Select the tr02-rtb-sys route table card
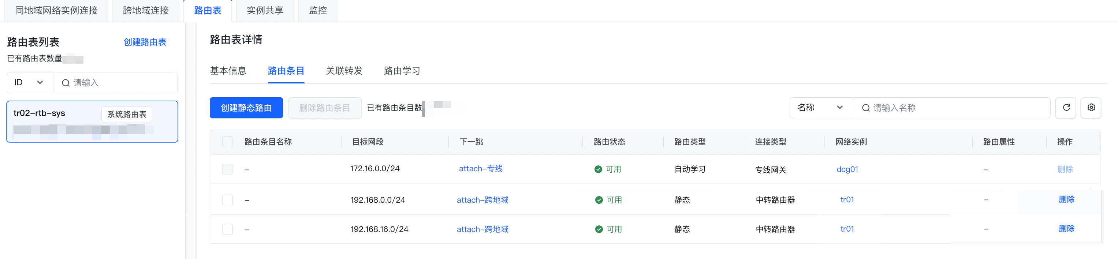The image size is (1118, 259). (92, 121)
